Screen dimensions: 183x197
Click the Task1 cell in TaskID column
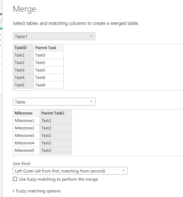[23, 55]
